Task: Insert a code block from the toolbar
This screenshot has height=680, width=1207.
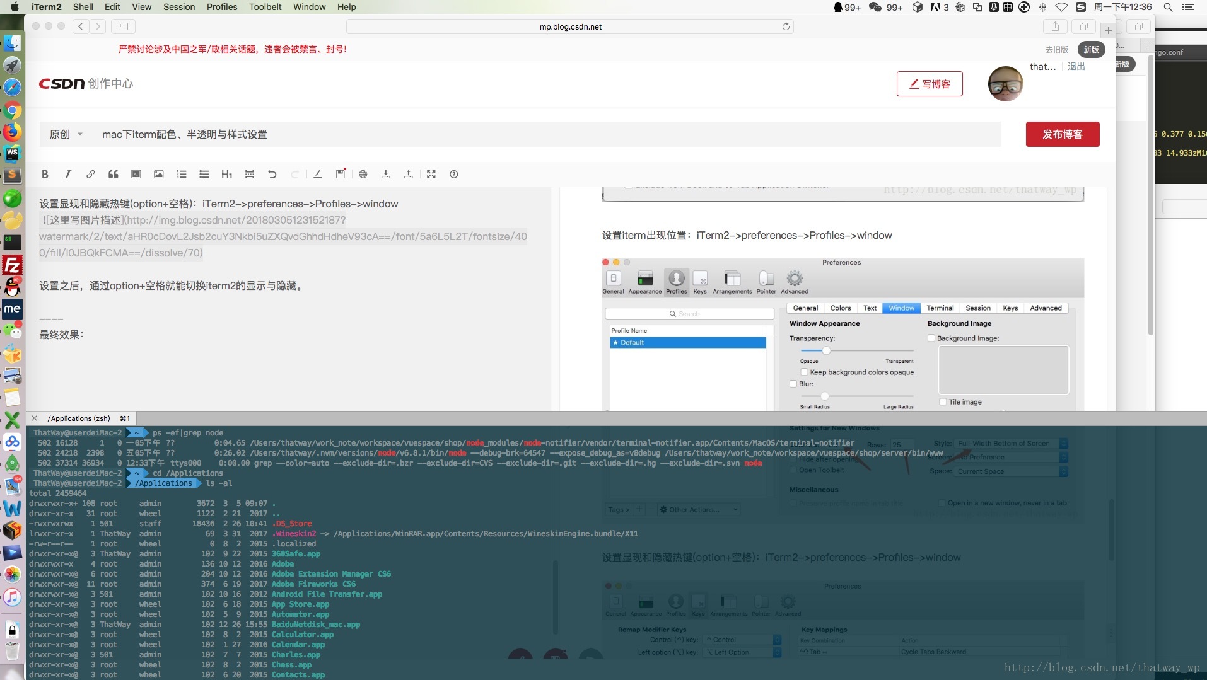Action: click(x=136, y=175)
